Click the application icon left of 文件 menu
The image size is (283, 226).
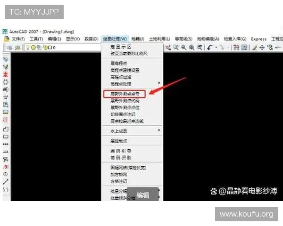coord(7,39)
